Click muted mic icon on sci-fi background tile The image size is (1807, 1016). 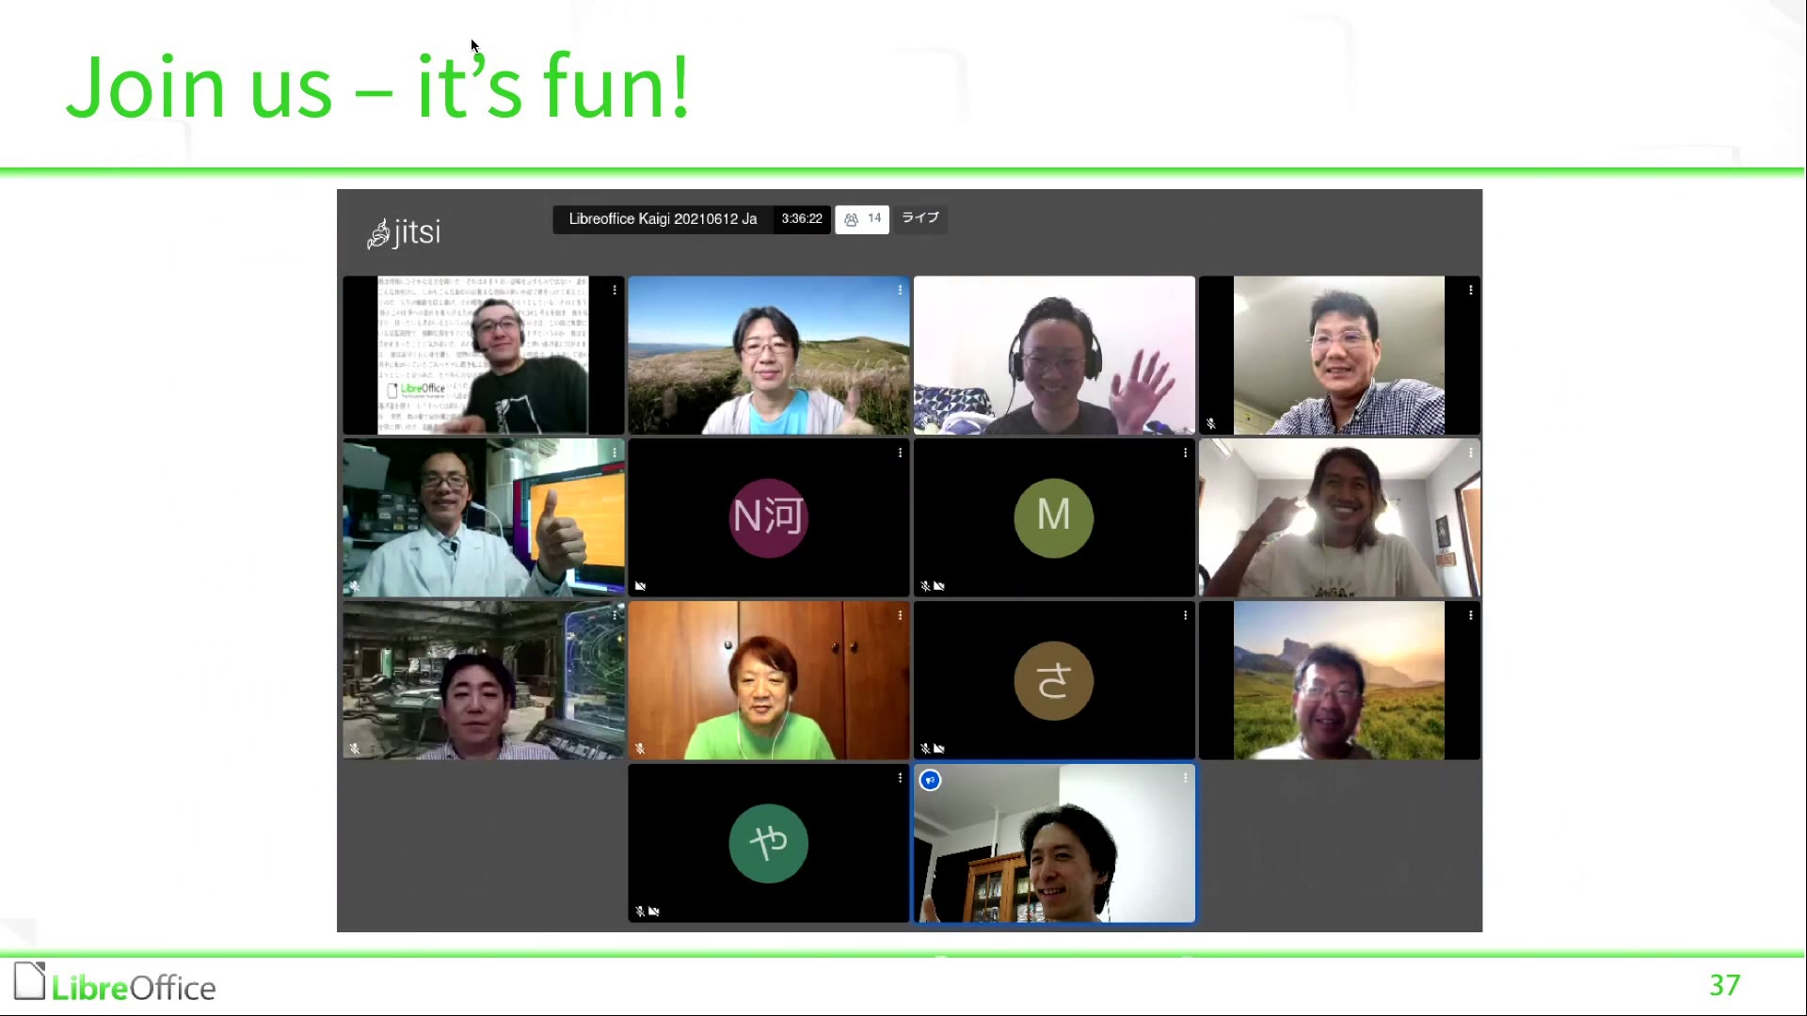[355, 749]
